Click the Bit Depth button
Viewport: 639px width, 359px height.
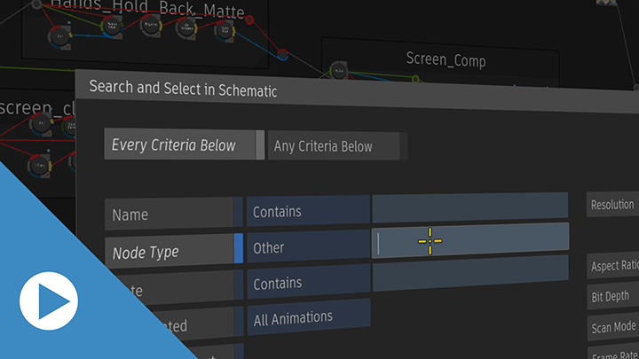coord(613,296)
